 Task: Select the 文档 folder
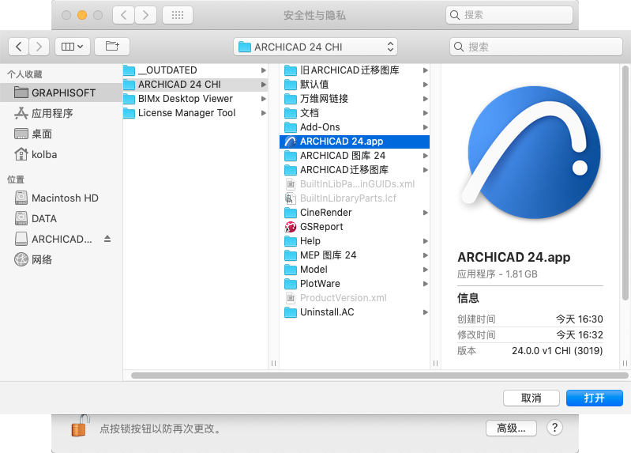tap(355, 113)
